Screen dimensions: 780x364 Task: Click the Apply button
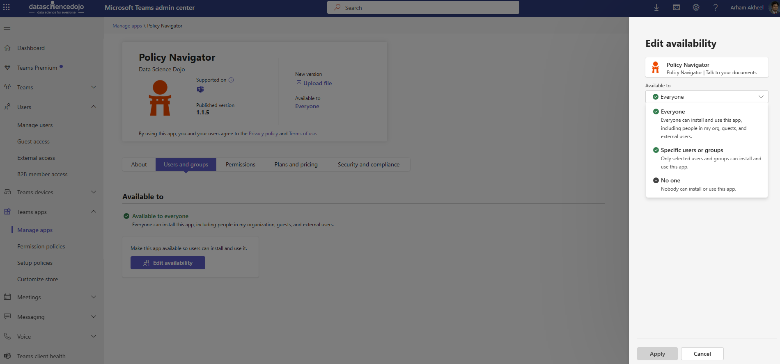tap(657, 354)
